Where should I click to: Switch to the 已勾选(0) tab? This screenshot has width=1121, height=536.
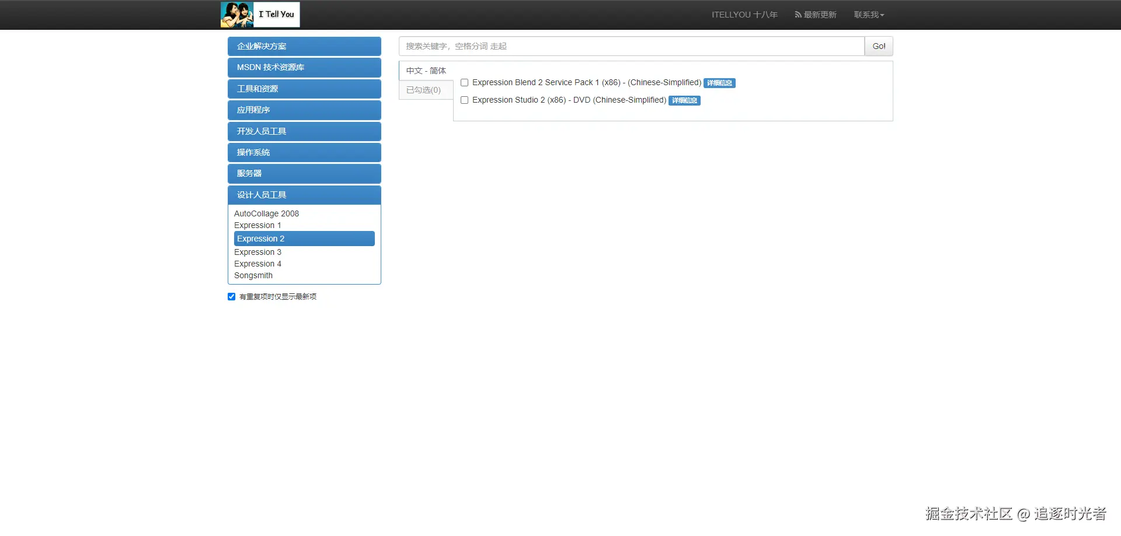coord(424,90)
